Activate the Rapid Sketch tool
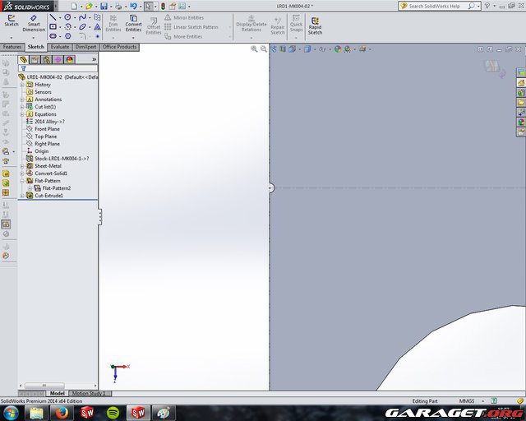This screenshot has height=421, width=526. 315,23
